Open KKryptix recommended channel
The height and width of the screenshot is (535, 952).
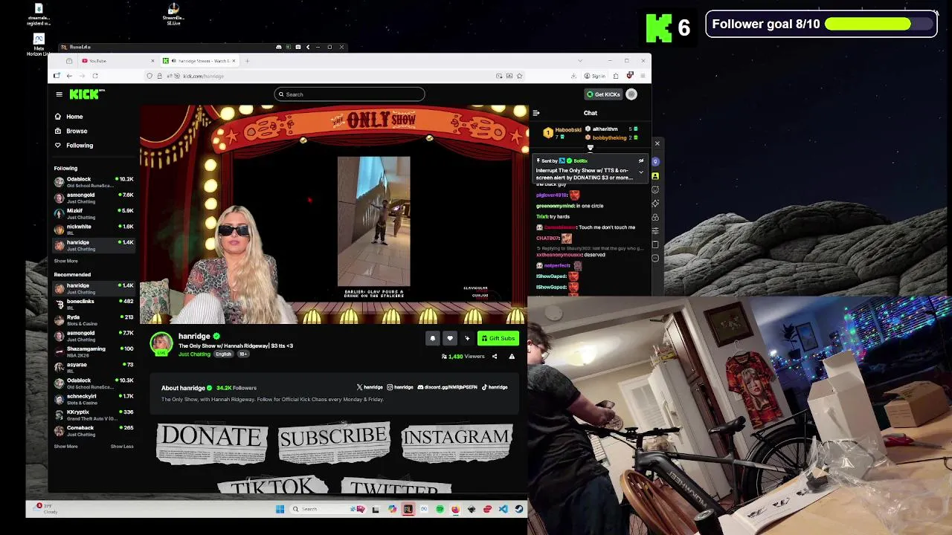coord(94,415)
